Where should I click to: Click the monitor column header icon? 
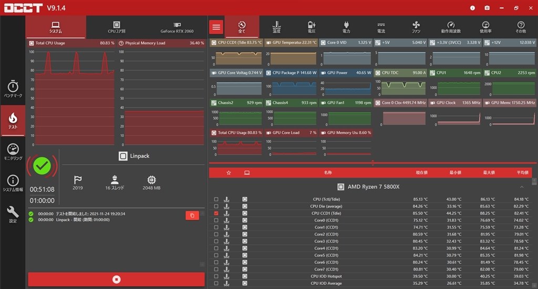(x=247, y=173)
